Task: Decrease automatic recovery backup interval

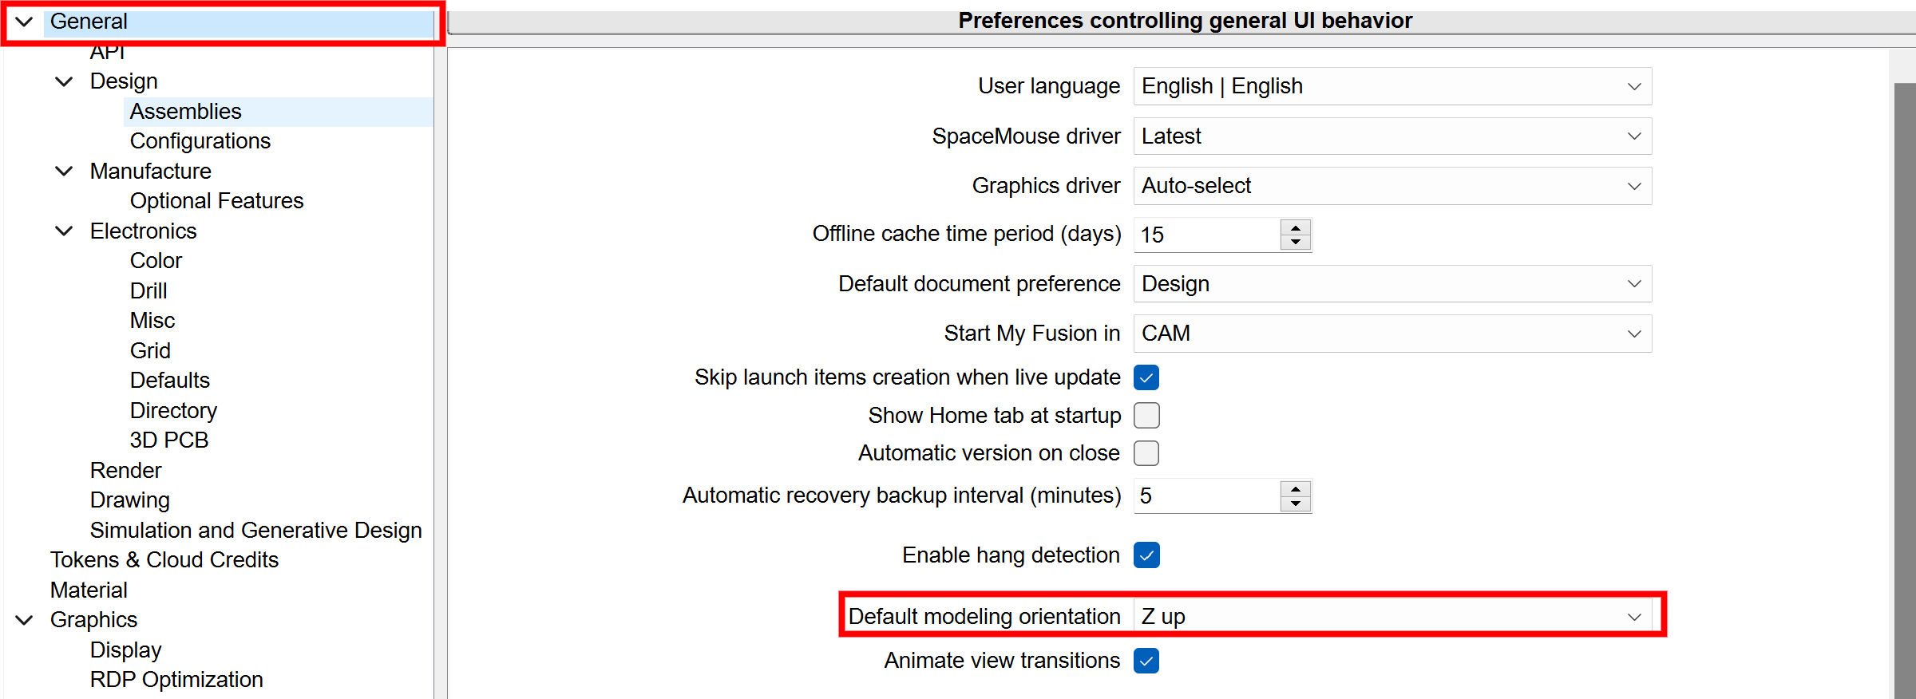Action: [x=1296, y=504]
